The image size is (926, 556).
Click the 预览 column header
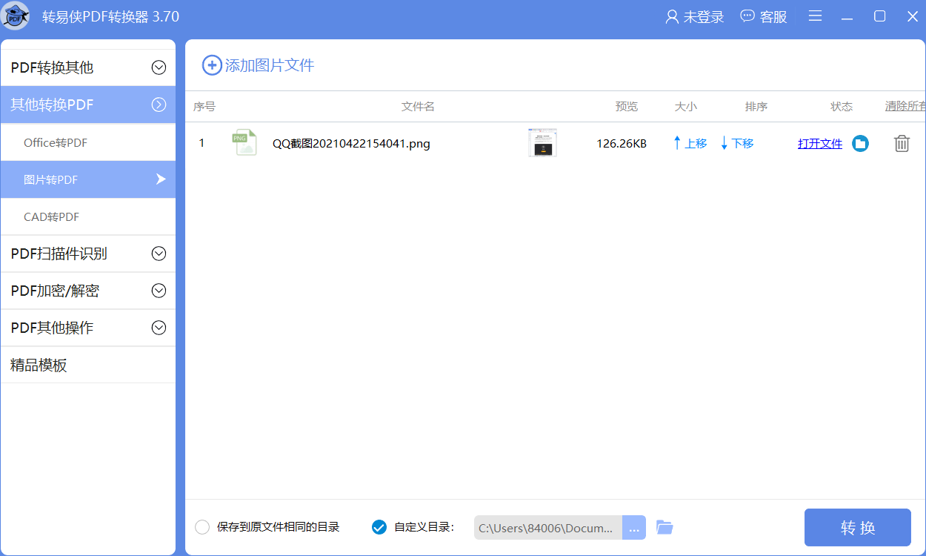pyautogui.click(x=627, y=107)
